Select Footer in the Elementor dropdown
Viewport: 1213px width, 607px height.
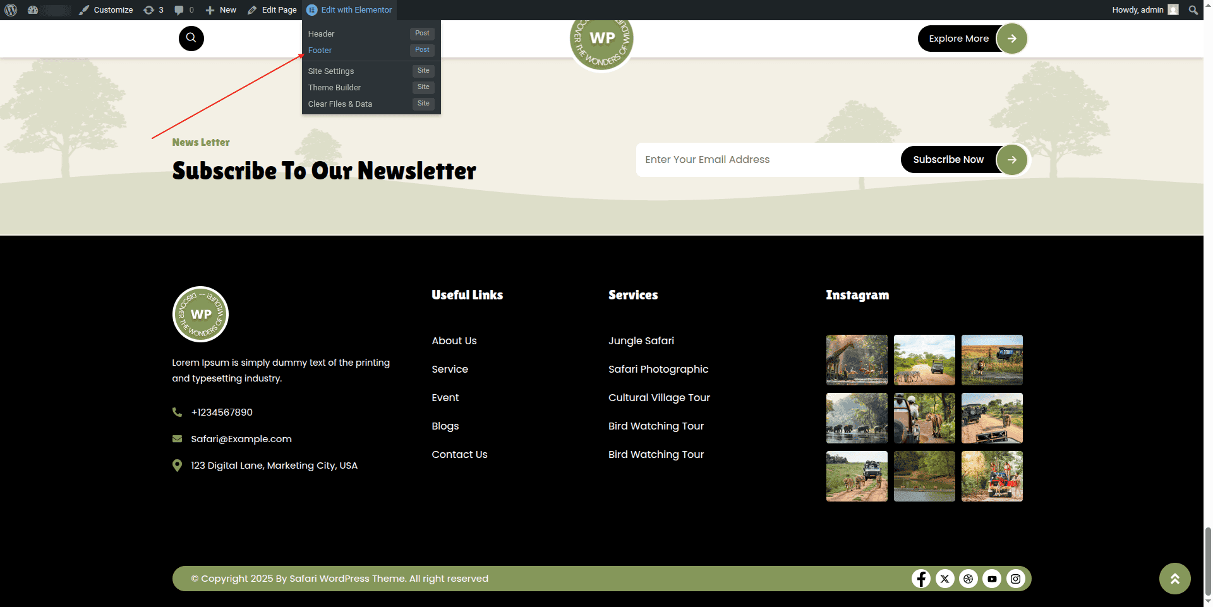pos(320,51)
